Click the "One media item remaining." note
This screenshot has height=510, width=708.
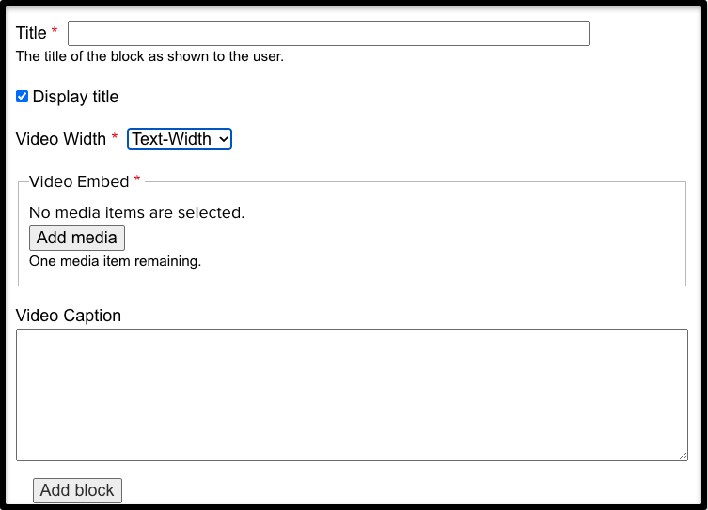tap(115, 261)
